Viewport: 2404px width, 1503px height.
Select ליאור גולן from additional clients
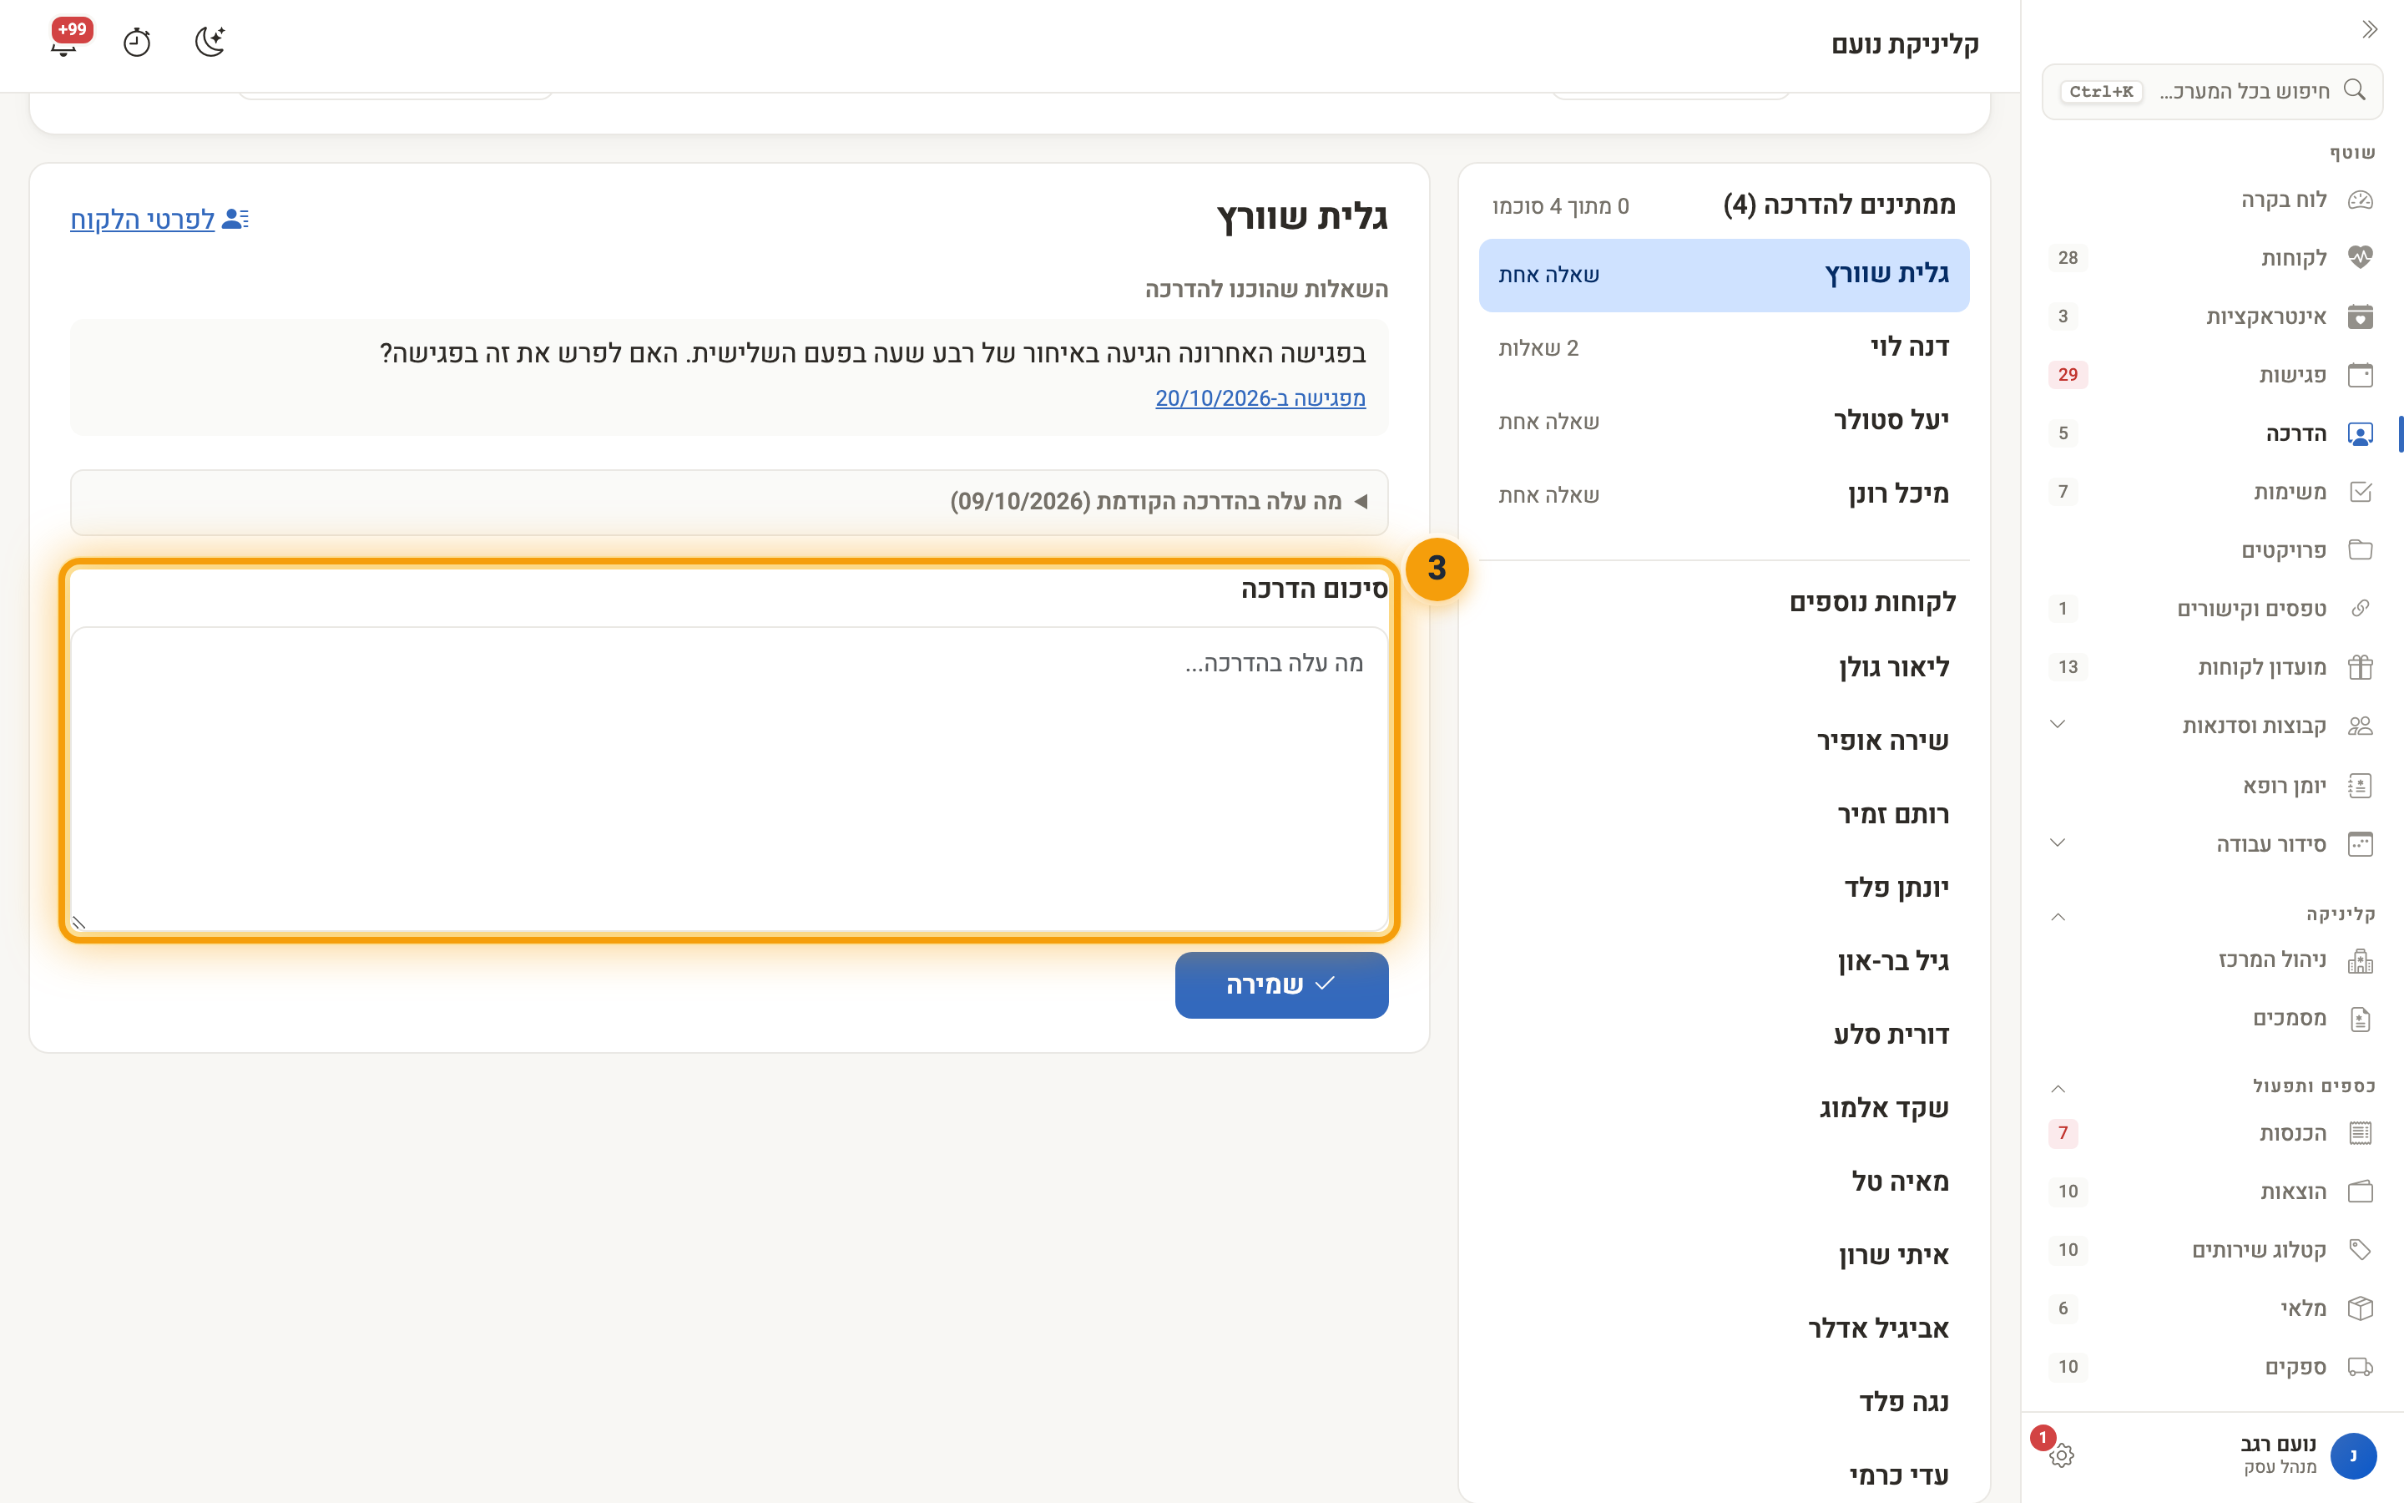(x=1724, y=668)
